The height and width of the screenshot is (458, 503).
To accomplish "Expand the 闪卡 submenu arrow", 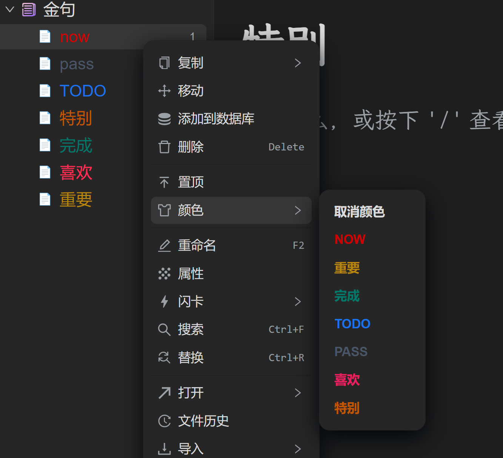I will pyautogui.click(x=298, y=302).
